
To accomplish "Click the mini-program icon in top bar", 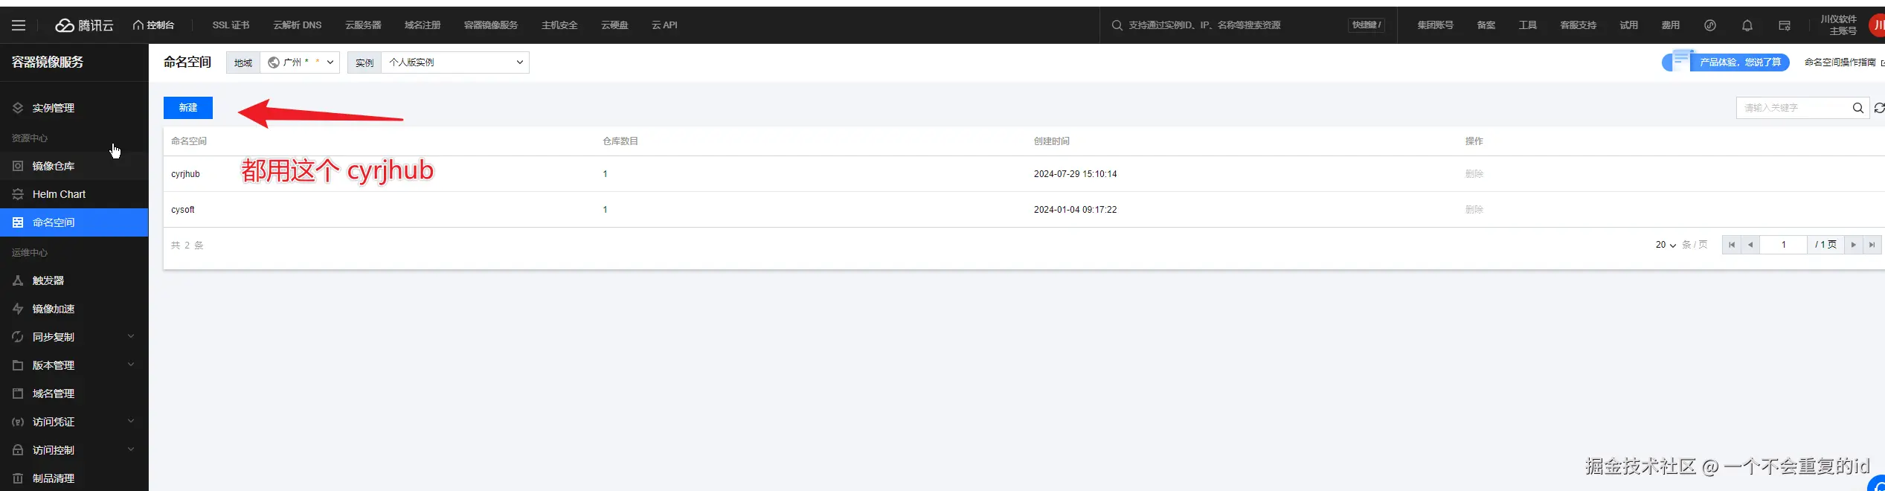I will point(1710,25).
